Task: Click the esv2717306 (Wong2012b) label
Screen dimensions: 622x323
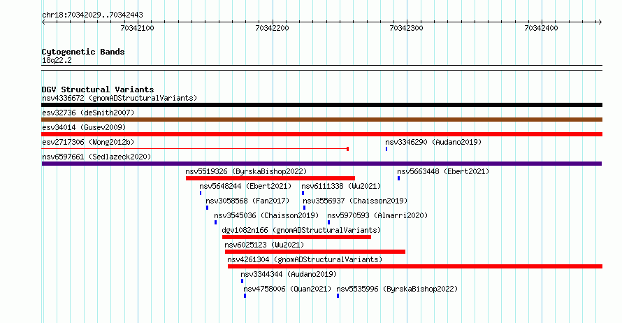Action: (88, 142)
